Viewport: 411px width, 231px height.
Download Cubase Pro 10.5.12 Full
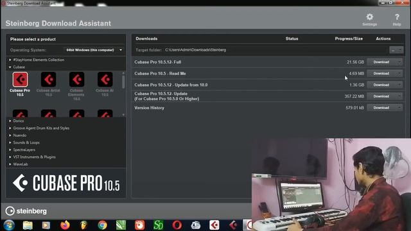click(381, 62)
